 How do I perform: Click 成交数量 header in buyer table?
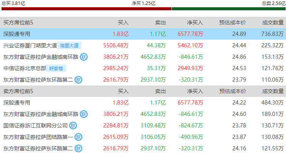click(x=273, y=23)
